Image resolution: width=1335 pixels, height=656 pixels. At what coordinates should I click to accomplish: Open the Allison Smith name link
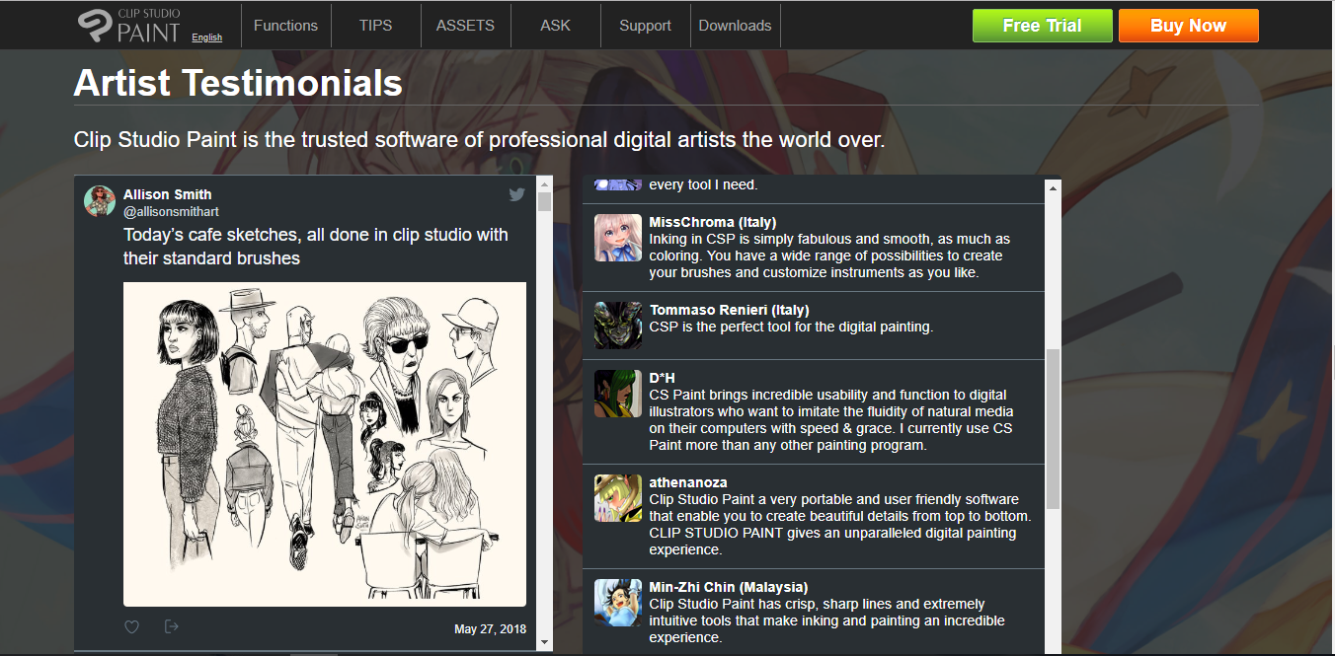pos(168,194)
